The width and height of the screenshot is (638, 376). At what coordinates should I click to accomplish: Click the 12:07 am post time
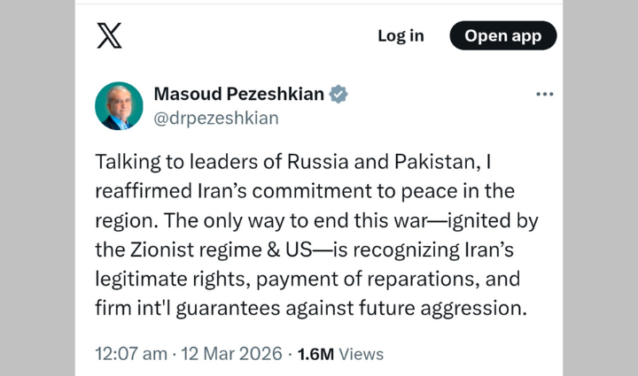[x=131, y=354]
